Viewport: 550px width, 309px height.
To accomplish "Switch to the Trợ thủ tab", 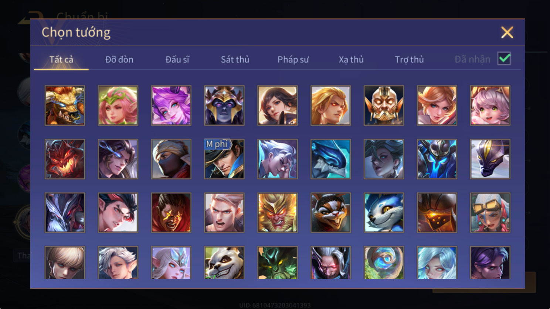I will point(409,59).
